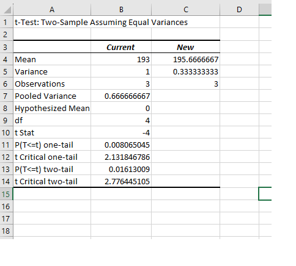Screen dimensions: 296x266
Task: Select the P(T<=t) one-tail label cell
Action: tap(52, 145)
